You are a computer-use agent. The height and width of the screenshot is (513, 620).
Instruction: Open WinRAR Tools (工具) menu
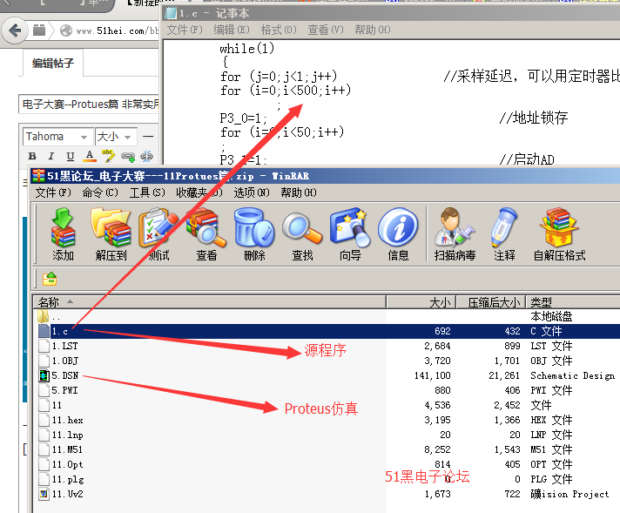pos(147,192)
